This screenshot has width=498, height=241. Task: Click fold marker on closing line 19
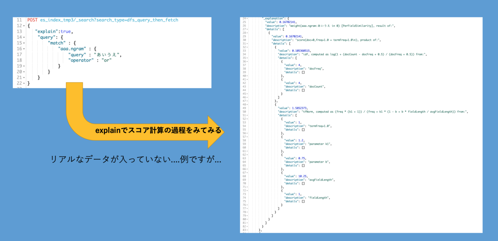click(24, 66)
